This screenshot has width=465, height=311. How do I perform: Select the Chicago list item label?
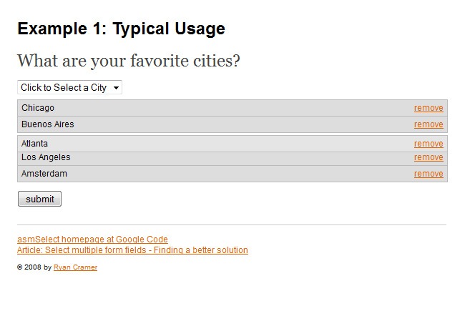tap(38, 108)
